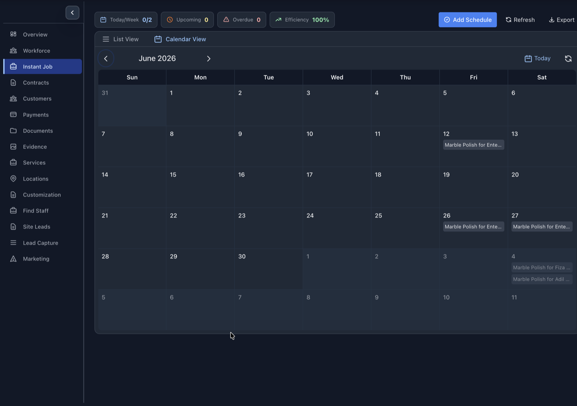Click the Evidence image icon
The width and height of the screenshot is (577, 406).
[x=13, y=147]
